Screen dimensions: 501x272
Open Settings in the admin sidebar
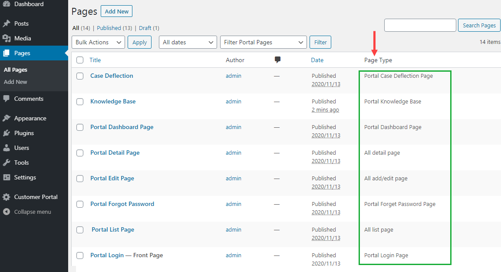25,177
